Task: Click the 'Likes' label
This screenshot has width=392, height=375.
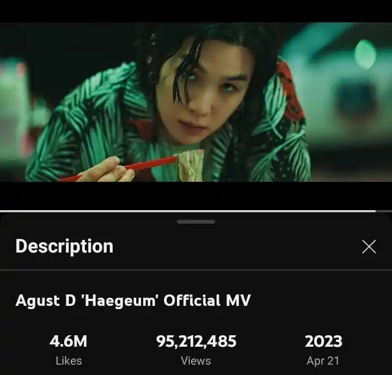Action: 69,361
